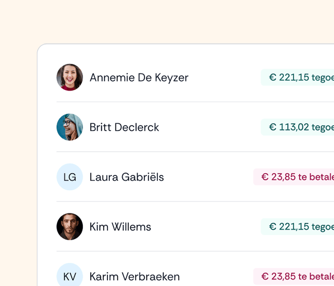Click the € 113,02 credit badge
The width and height of the screenshot is (334, 286).
tap(298, 127)
